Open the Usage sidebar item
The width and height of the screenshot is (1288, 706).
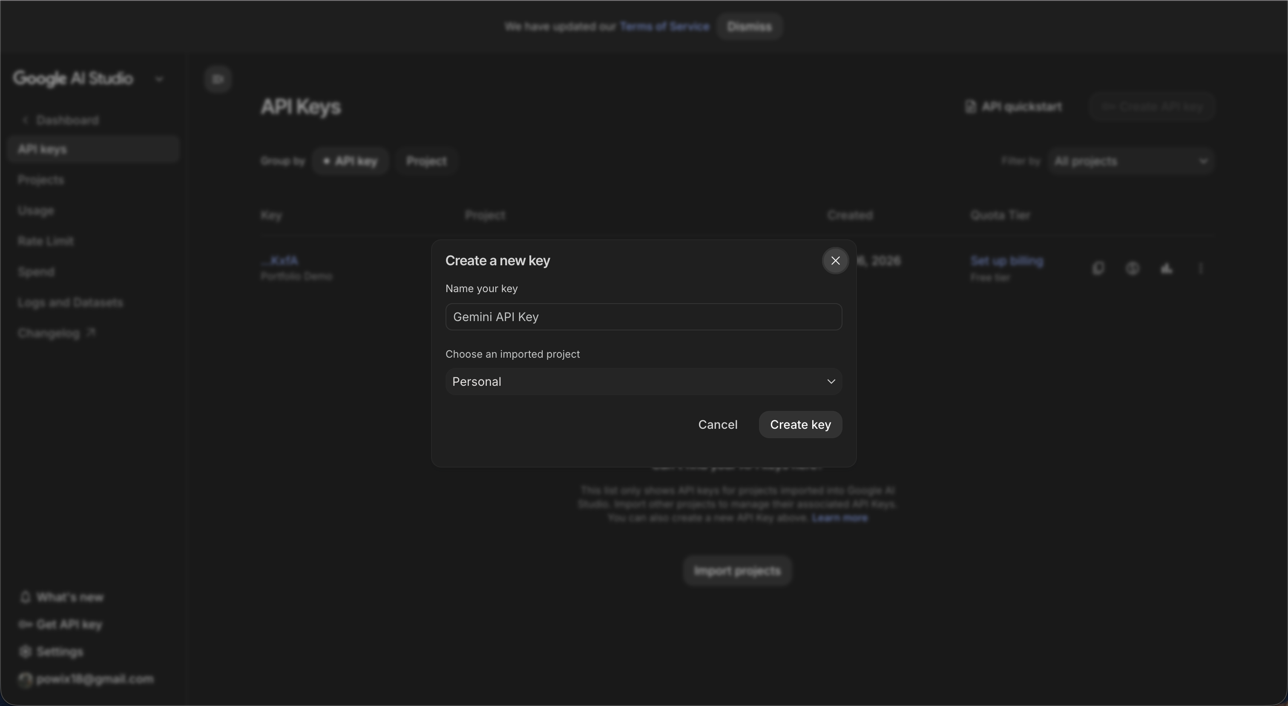36,210
